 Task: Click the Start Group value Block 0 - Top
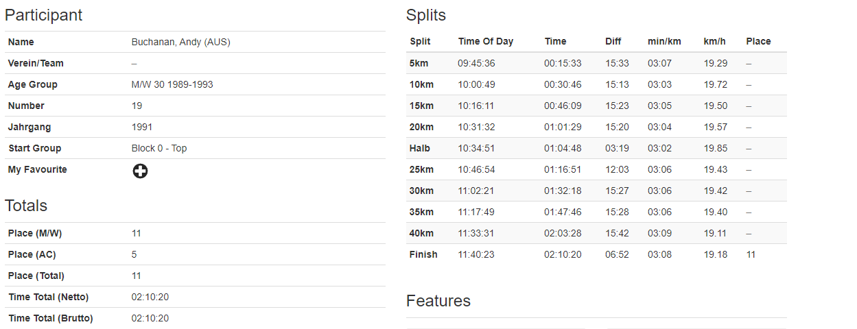(159, 148)
